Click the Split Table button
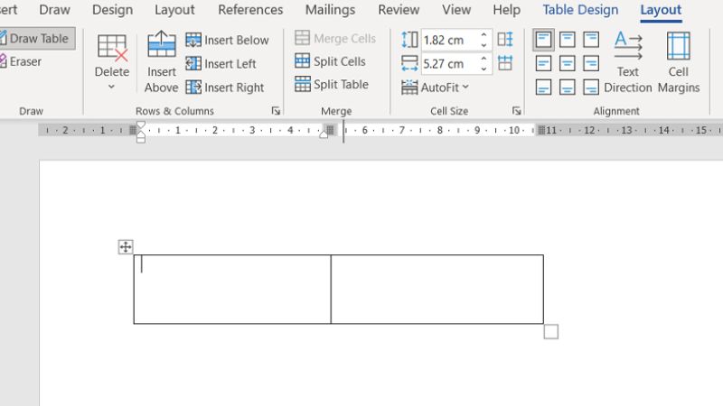The image size is (723, 406). pos(331,85)
